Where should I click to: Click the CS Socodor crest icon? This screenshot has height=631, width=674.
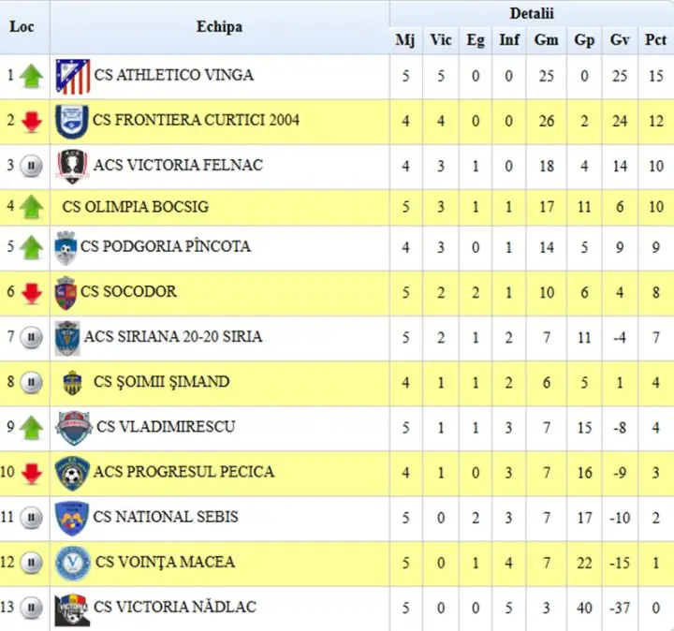click(66, 293)
